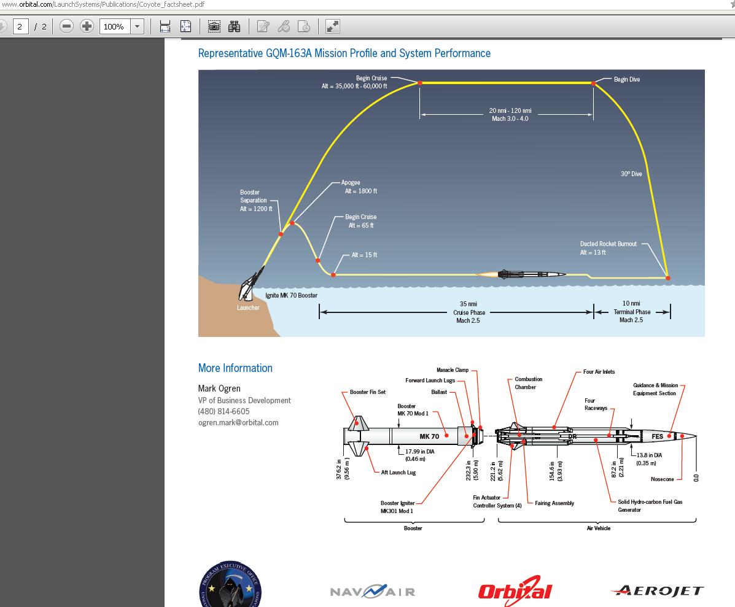Click the 'Four Raceways' label
The height and width of the screenshot is (607, 735).
coord(596,404)
